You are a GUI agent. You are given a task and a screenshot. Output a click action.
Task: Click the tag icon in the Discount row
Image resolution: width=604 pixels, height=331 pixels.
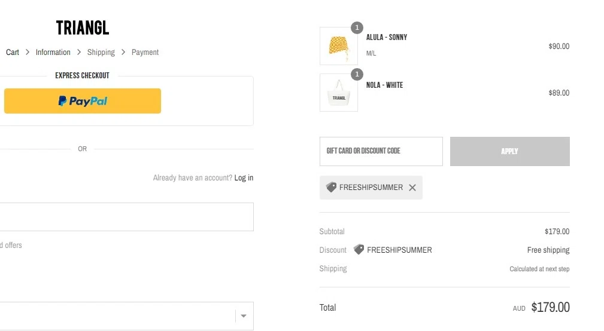359,250
